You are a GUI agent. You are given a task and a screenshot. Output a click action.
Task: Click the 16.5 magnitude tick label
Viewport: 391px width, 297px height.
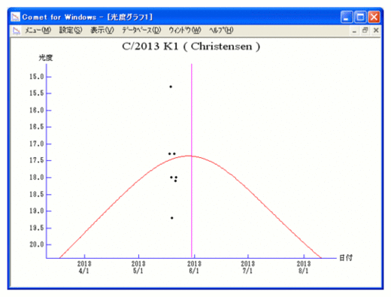37,127
